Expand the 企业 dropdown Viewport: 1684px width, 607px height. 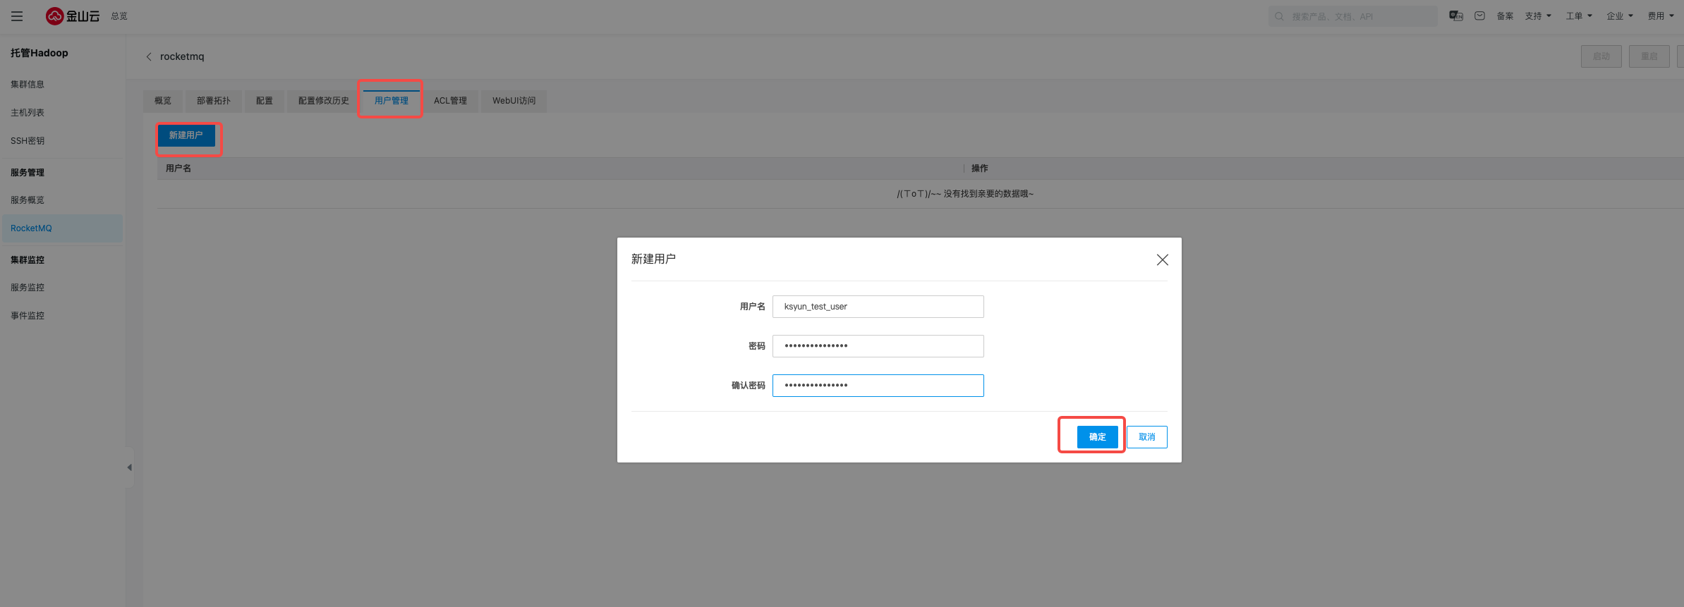pos(1620,16)
